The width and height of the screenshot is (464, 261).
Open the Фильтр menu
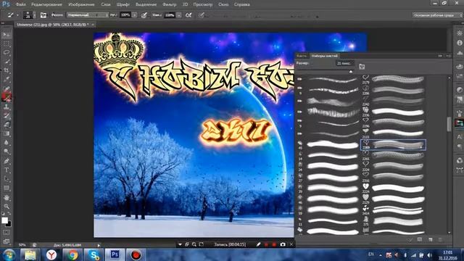click(169, 4)
